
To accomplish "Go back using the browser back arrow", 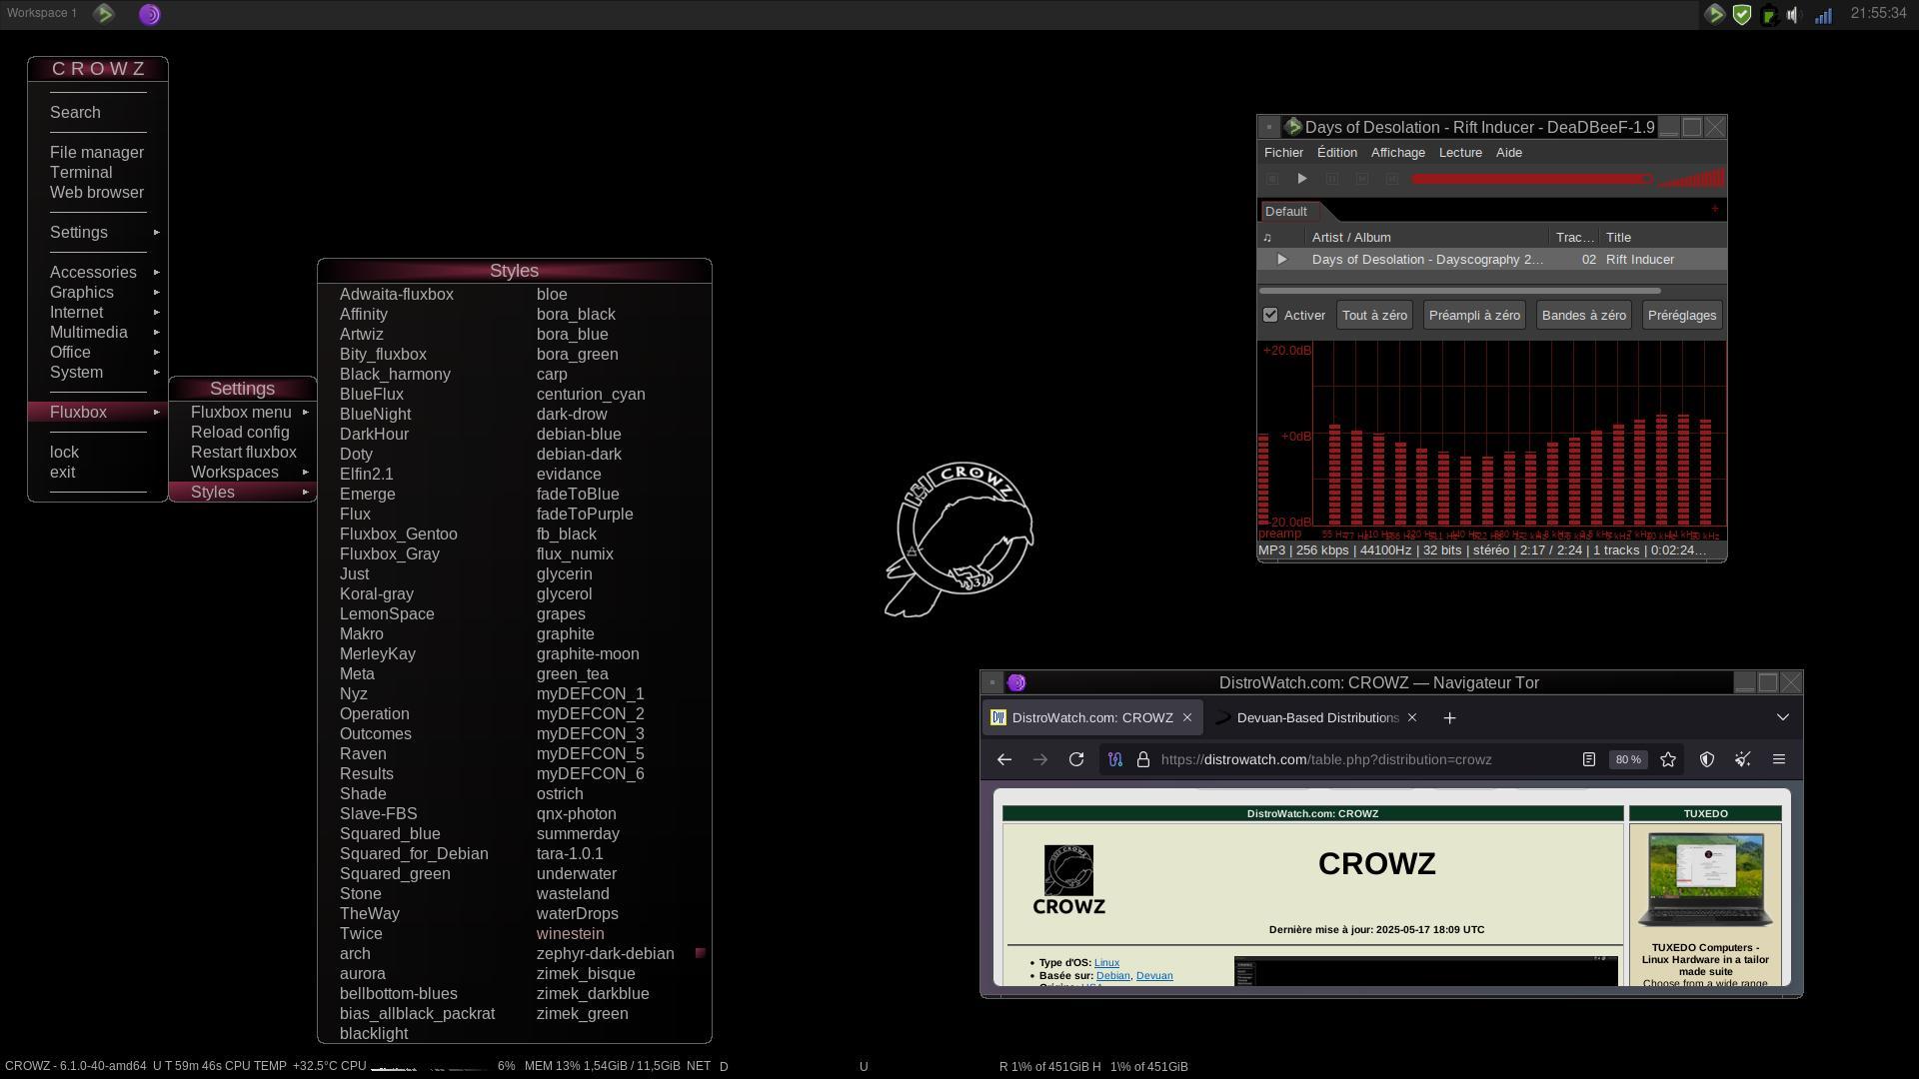I will pyautogui.click(x=1004, y=760).
